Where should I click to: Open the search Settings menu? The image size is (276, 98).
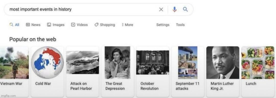pyautogui.click(x=163, y=25)
